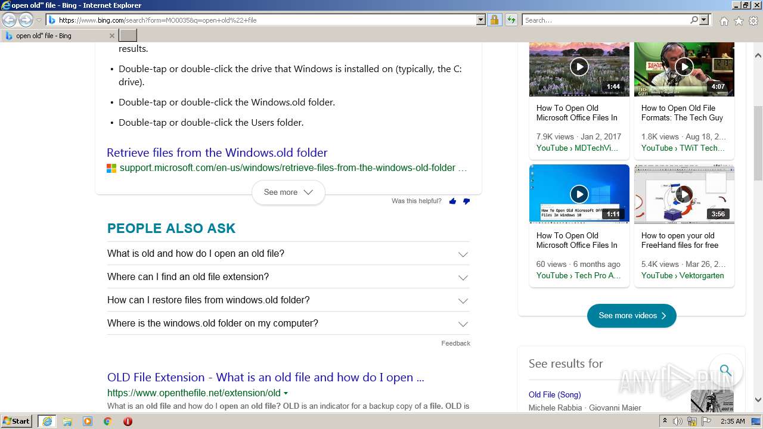Click the volume speaker tray icon

click(x=678, y=421)
